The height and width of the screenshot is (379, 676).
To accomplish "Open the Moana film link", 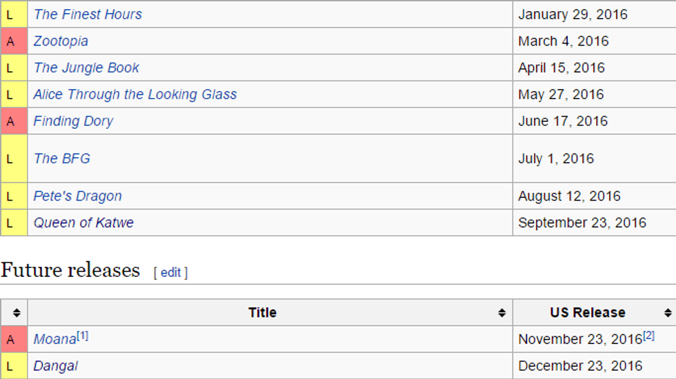I will click(x=54, y=340).
